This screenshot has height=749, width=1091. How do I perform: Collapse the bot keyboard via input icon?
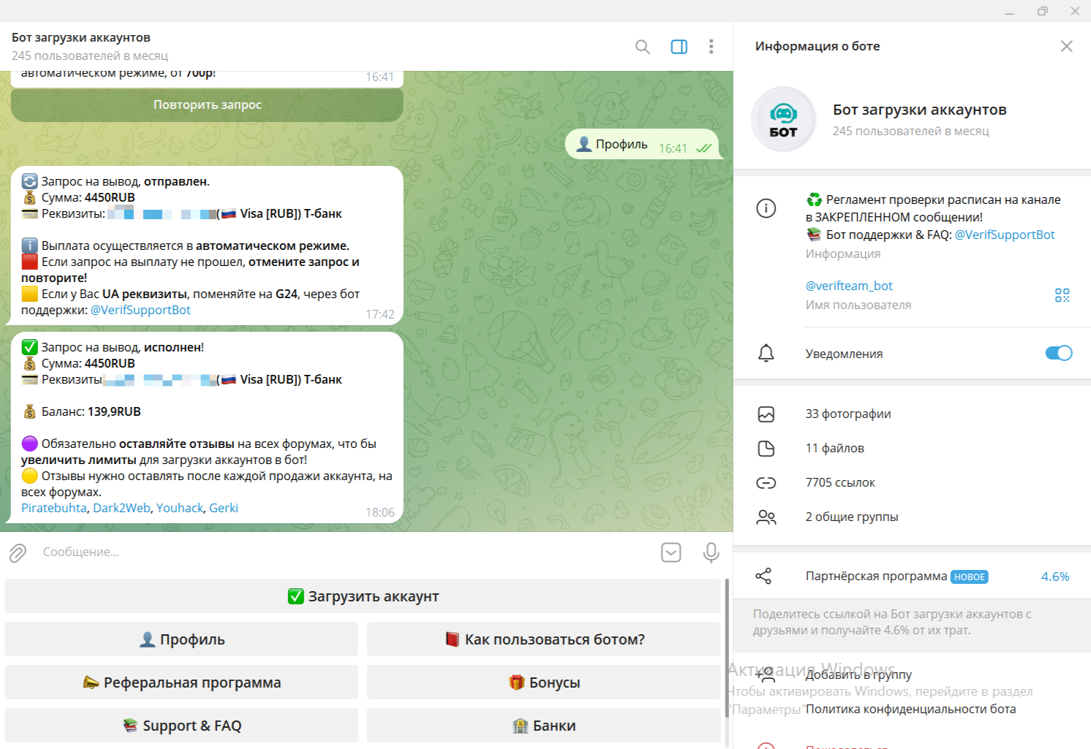tap(671, 552)
